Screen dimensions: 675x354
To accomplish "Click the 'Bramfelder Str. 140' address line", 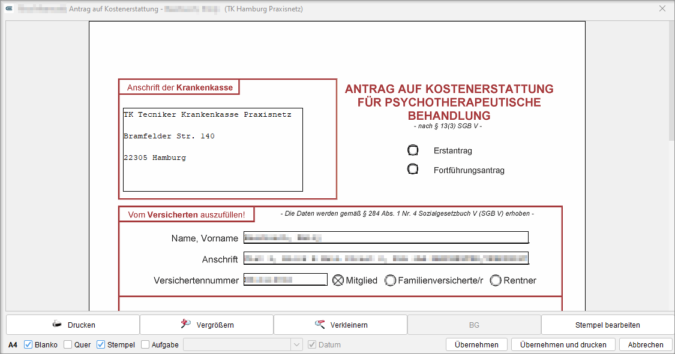I will (169, 136).
